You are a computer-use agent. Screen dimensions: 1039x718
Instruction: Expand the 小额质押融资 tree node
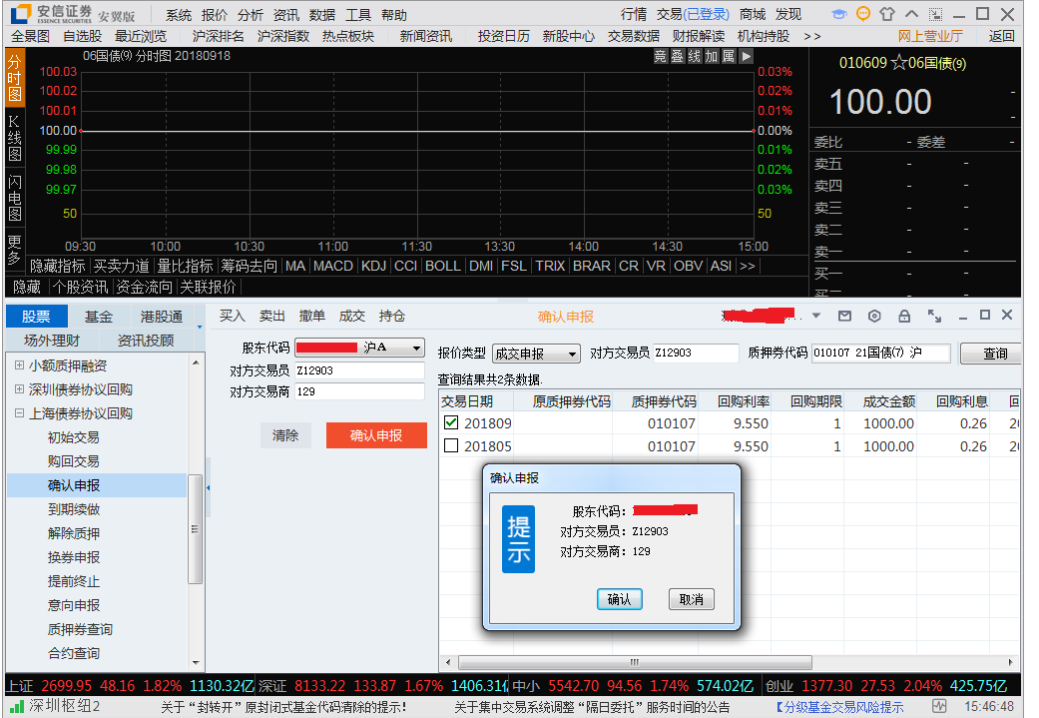pos(19,365)
